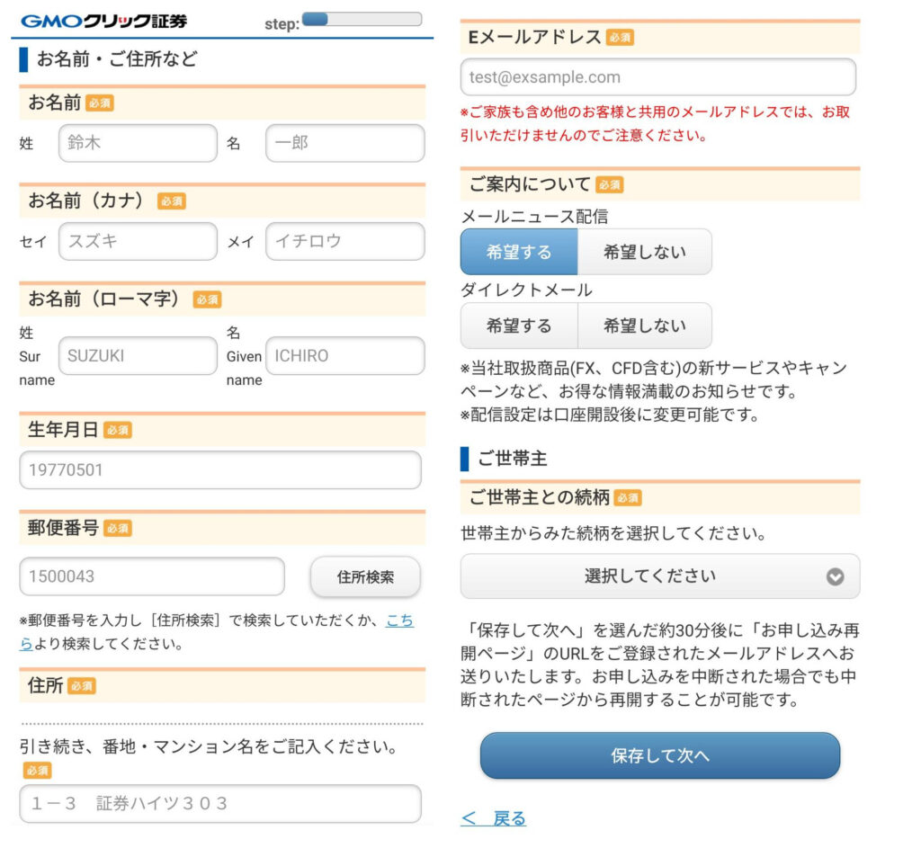Focus the Given name ICHIRO field
The width and height of the screenshot is (921, 848).
click(345, 356)
